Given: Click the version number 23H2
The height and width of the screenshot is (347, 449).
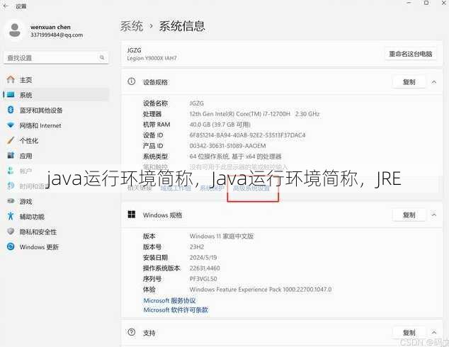Looking at the screenshot, I should [x=197, y=246].
